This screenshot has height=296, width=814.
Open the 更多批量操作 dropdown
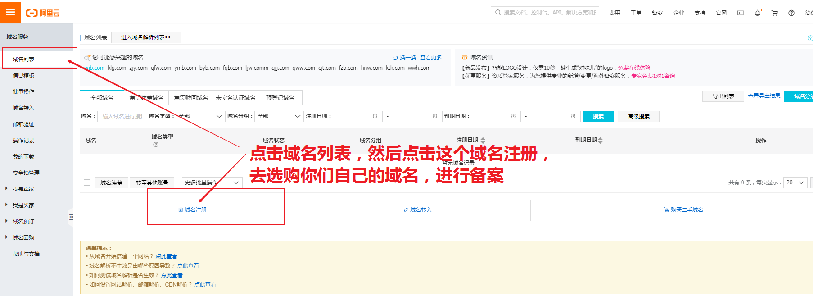212,182
